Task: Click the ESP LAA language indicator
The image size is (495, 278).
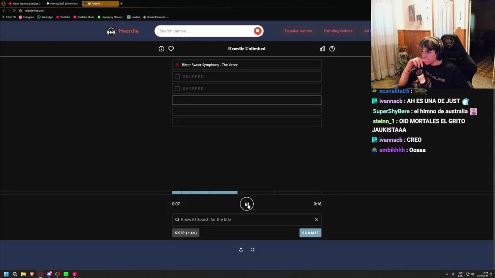Action: pyautogui.click(x=460, y=274)
